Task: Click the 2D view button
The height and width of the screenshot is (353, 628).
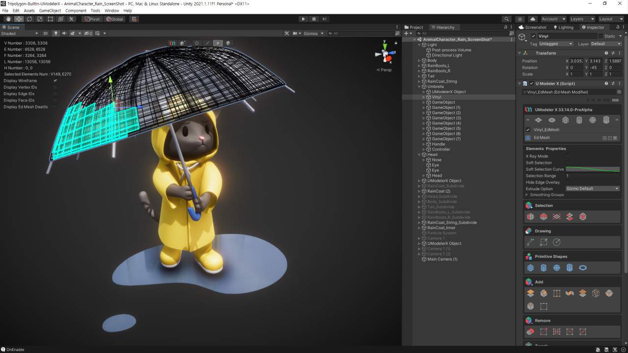Action: (x=45, y=33)
